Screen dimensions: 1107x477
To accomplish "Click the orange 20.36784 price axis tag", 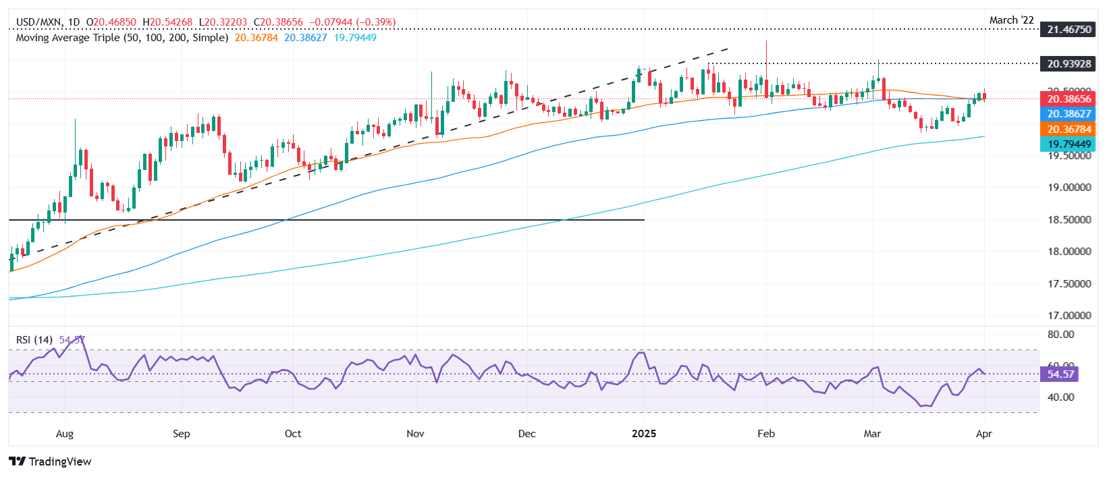I will (x=1069, y=130).
